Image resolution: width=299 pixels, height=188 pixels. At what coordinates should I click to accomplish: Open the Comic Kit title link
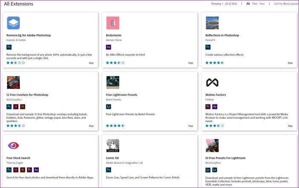(112, 158)
